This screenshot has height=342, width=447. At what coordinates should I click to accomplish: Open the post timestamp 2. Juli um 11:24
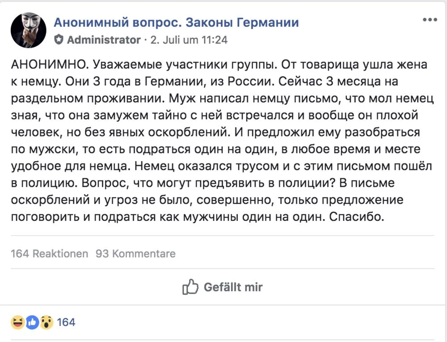coord(189,40)
